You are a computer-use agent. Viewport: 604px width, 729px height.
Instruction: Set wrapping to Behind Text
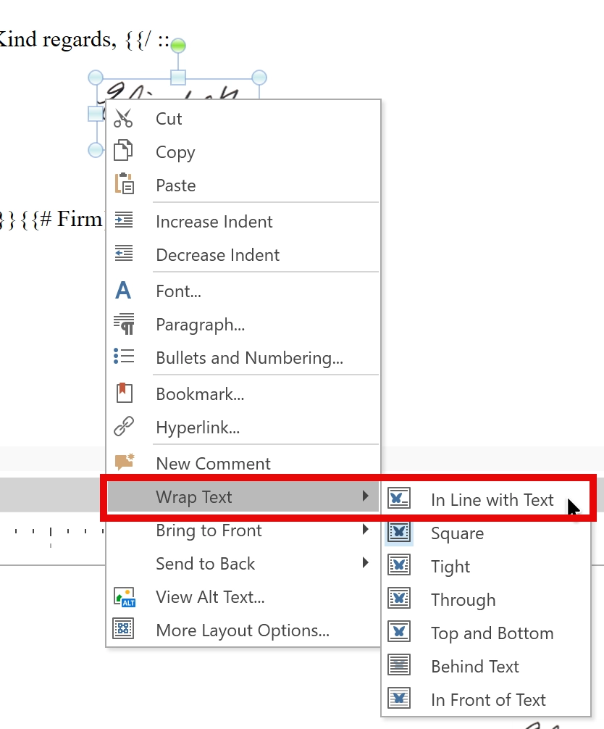pos(486,666)
